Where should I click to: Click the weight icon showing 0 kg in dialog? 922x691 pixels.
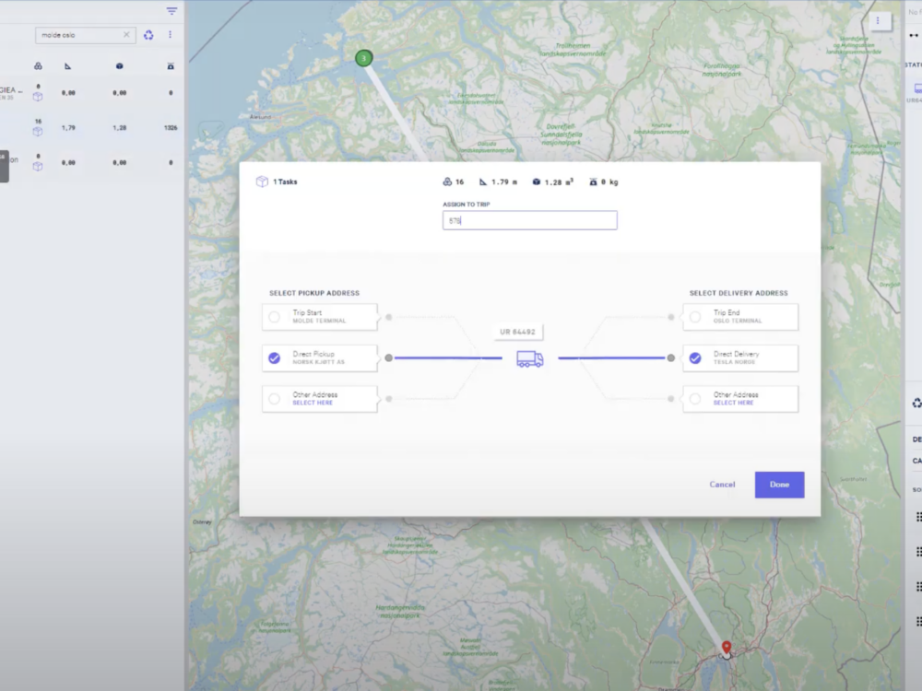(x=593, y=182)
